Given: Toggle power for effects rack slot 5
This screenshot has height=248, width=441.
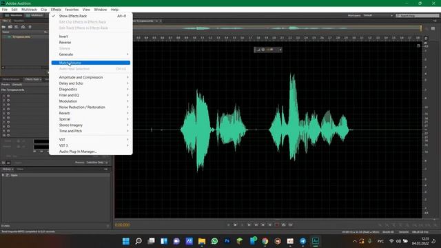Looking at the screenshot, I should [8, 113].
